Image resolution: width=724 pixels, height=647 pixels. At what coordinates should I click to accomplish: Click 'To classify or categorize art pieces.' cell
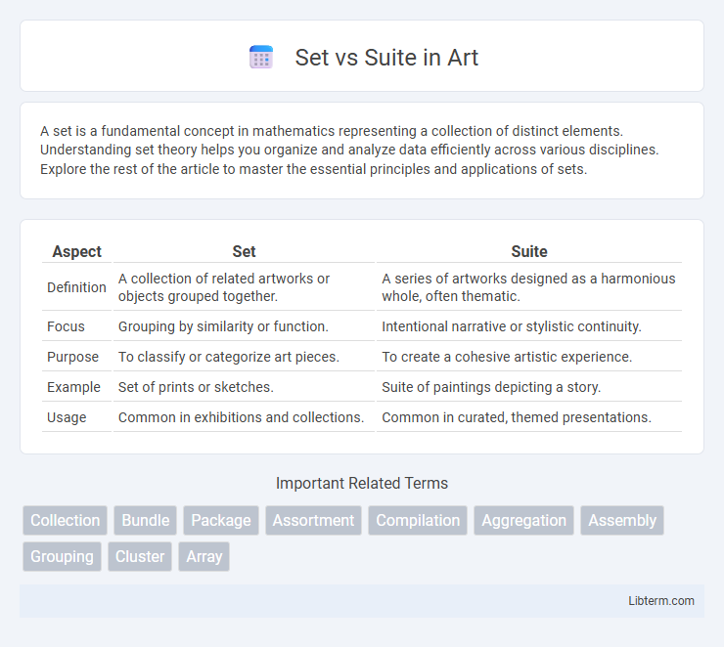pyautogui.click(x=244, y=357)
